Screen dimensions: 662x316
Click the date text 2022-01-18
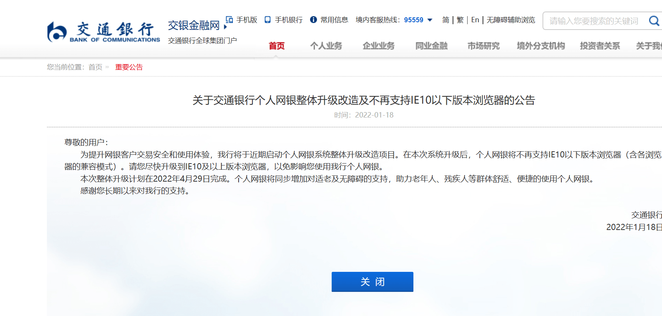[374, 115]
